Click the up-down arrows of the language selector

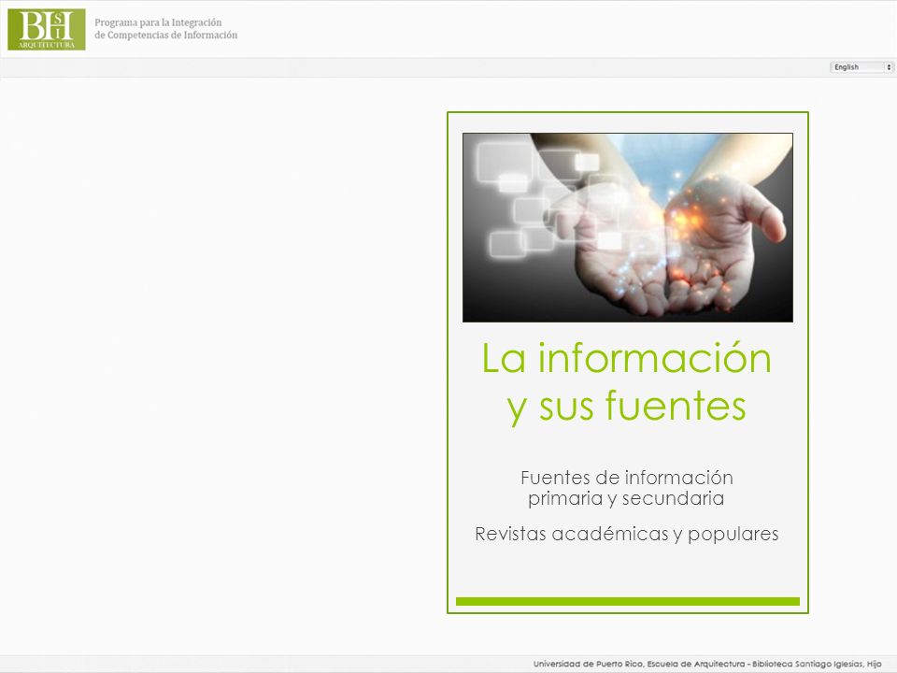click(889, 67)
